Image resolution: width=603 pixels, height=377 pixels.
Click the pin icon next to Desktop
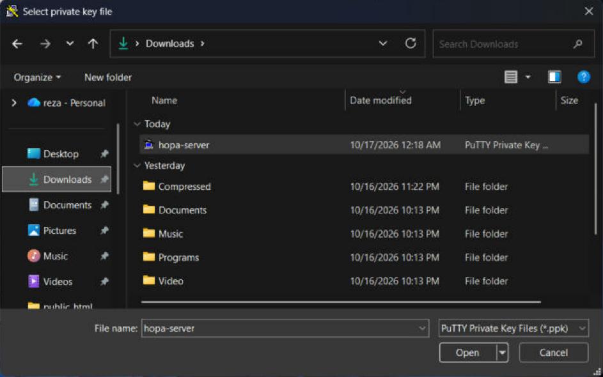(x=104, y=154)
